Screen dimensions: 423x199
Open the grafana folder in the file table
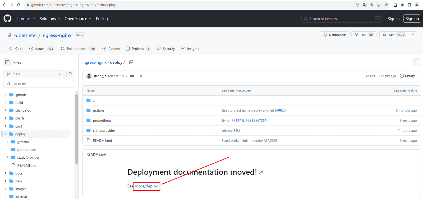click(99, 110)
